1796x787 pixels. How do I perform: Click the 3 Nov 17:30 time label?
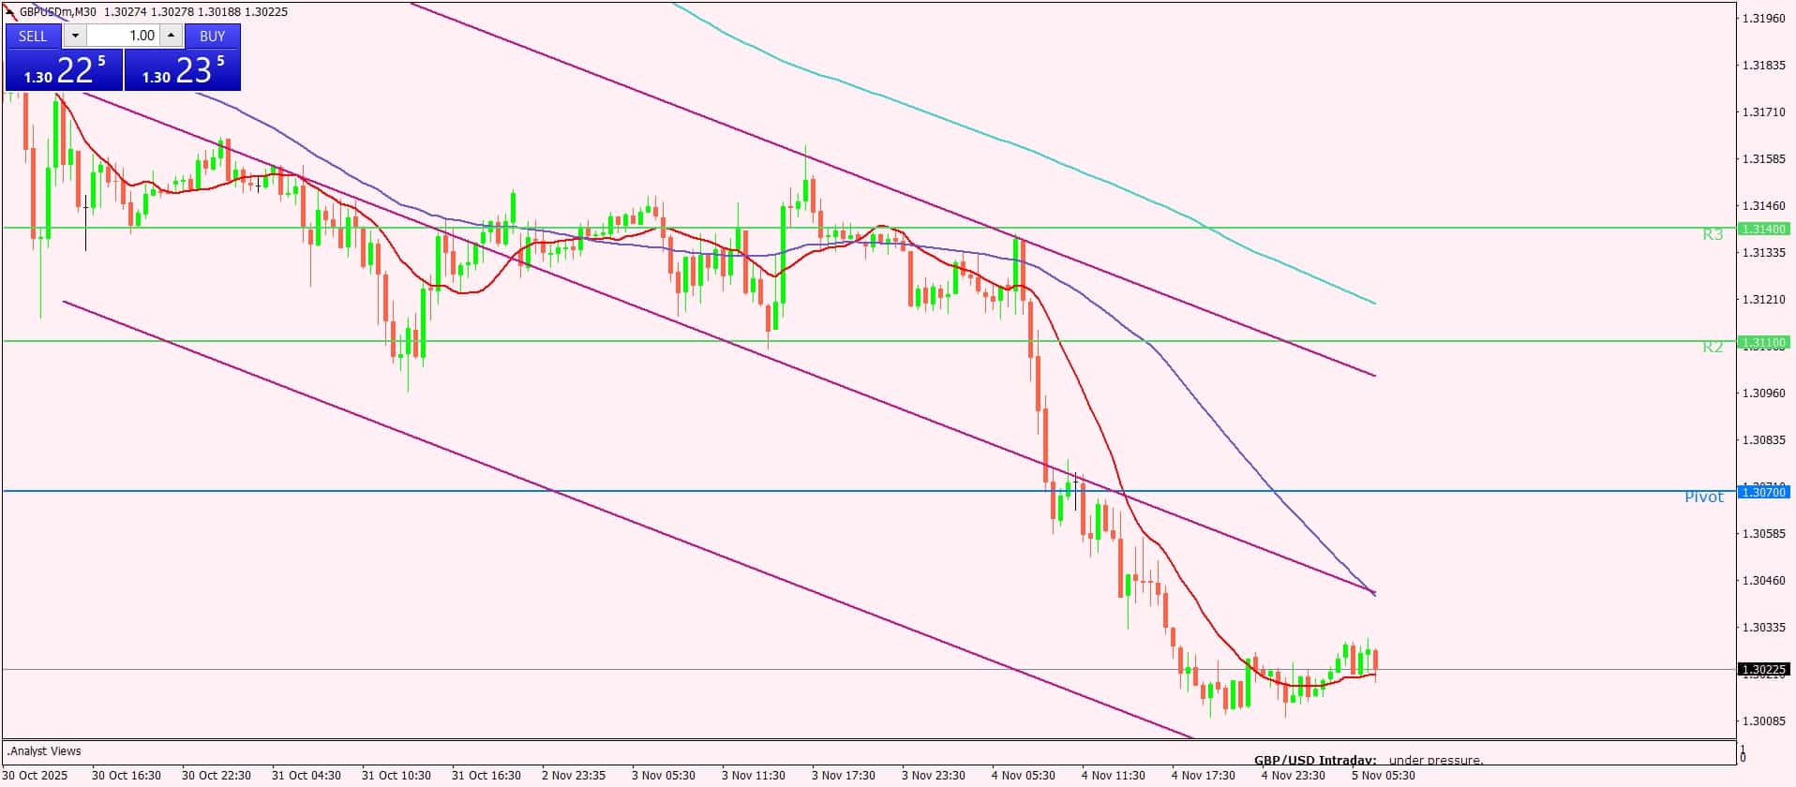(844, 775)
